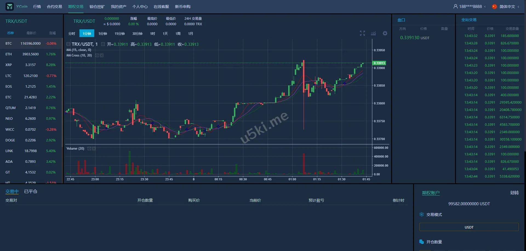Open the 合约交易 menu item
526x251 pixels.
click(54, 7)
